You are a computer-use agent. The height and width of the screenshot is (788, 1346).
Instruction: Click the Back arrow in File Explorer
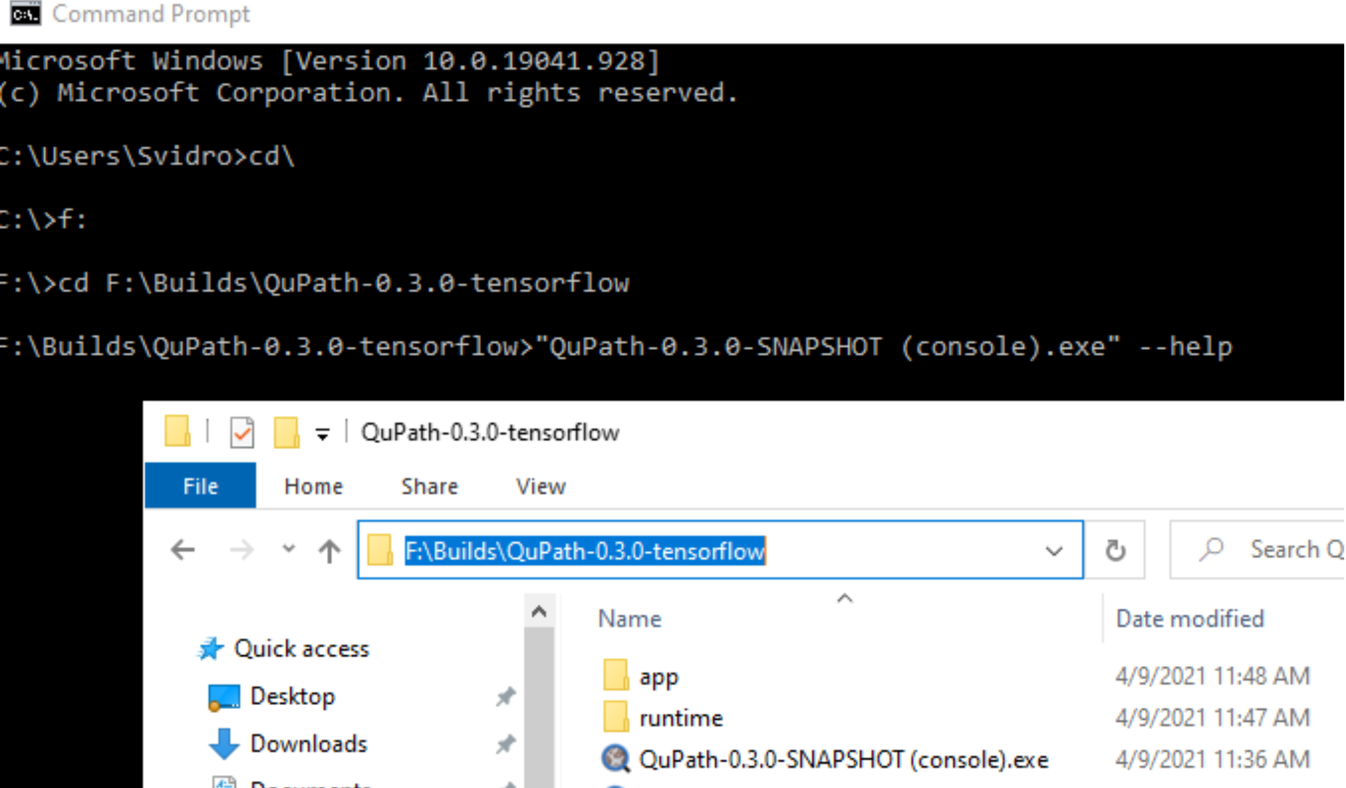(183, 550)
